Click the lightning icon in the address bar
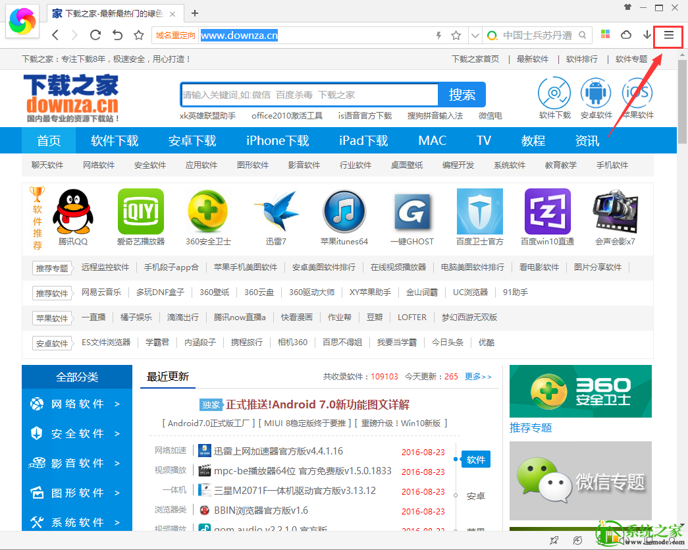 438,35
